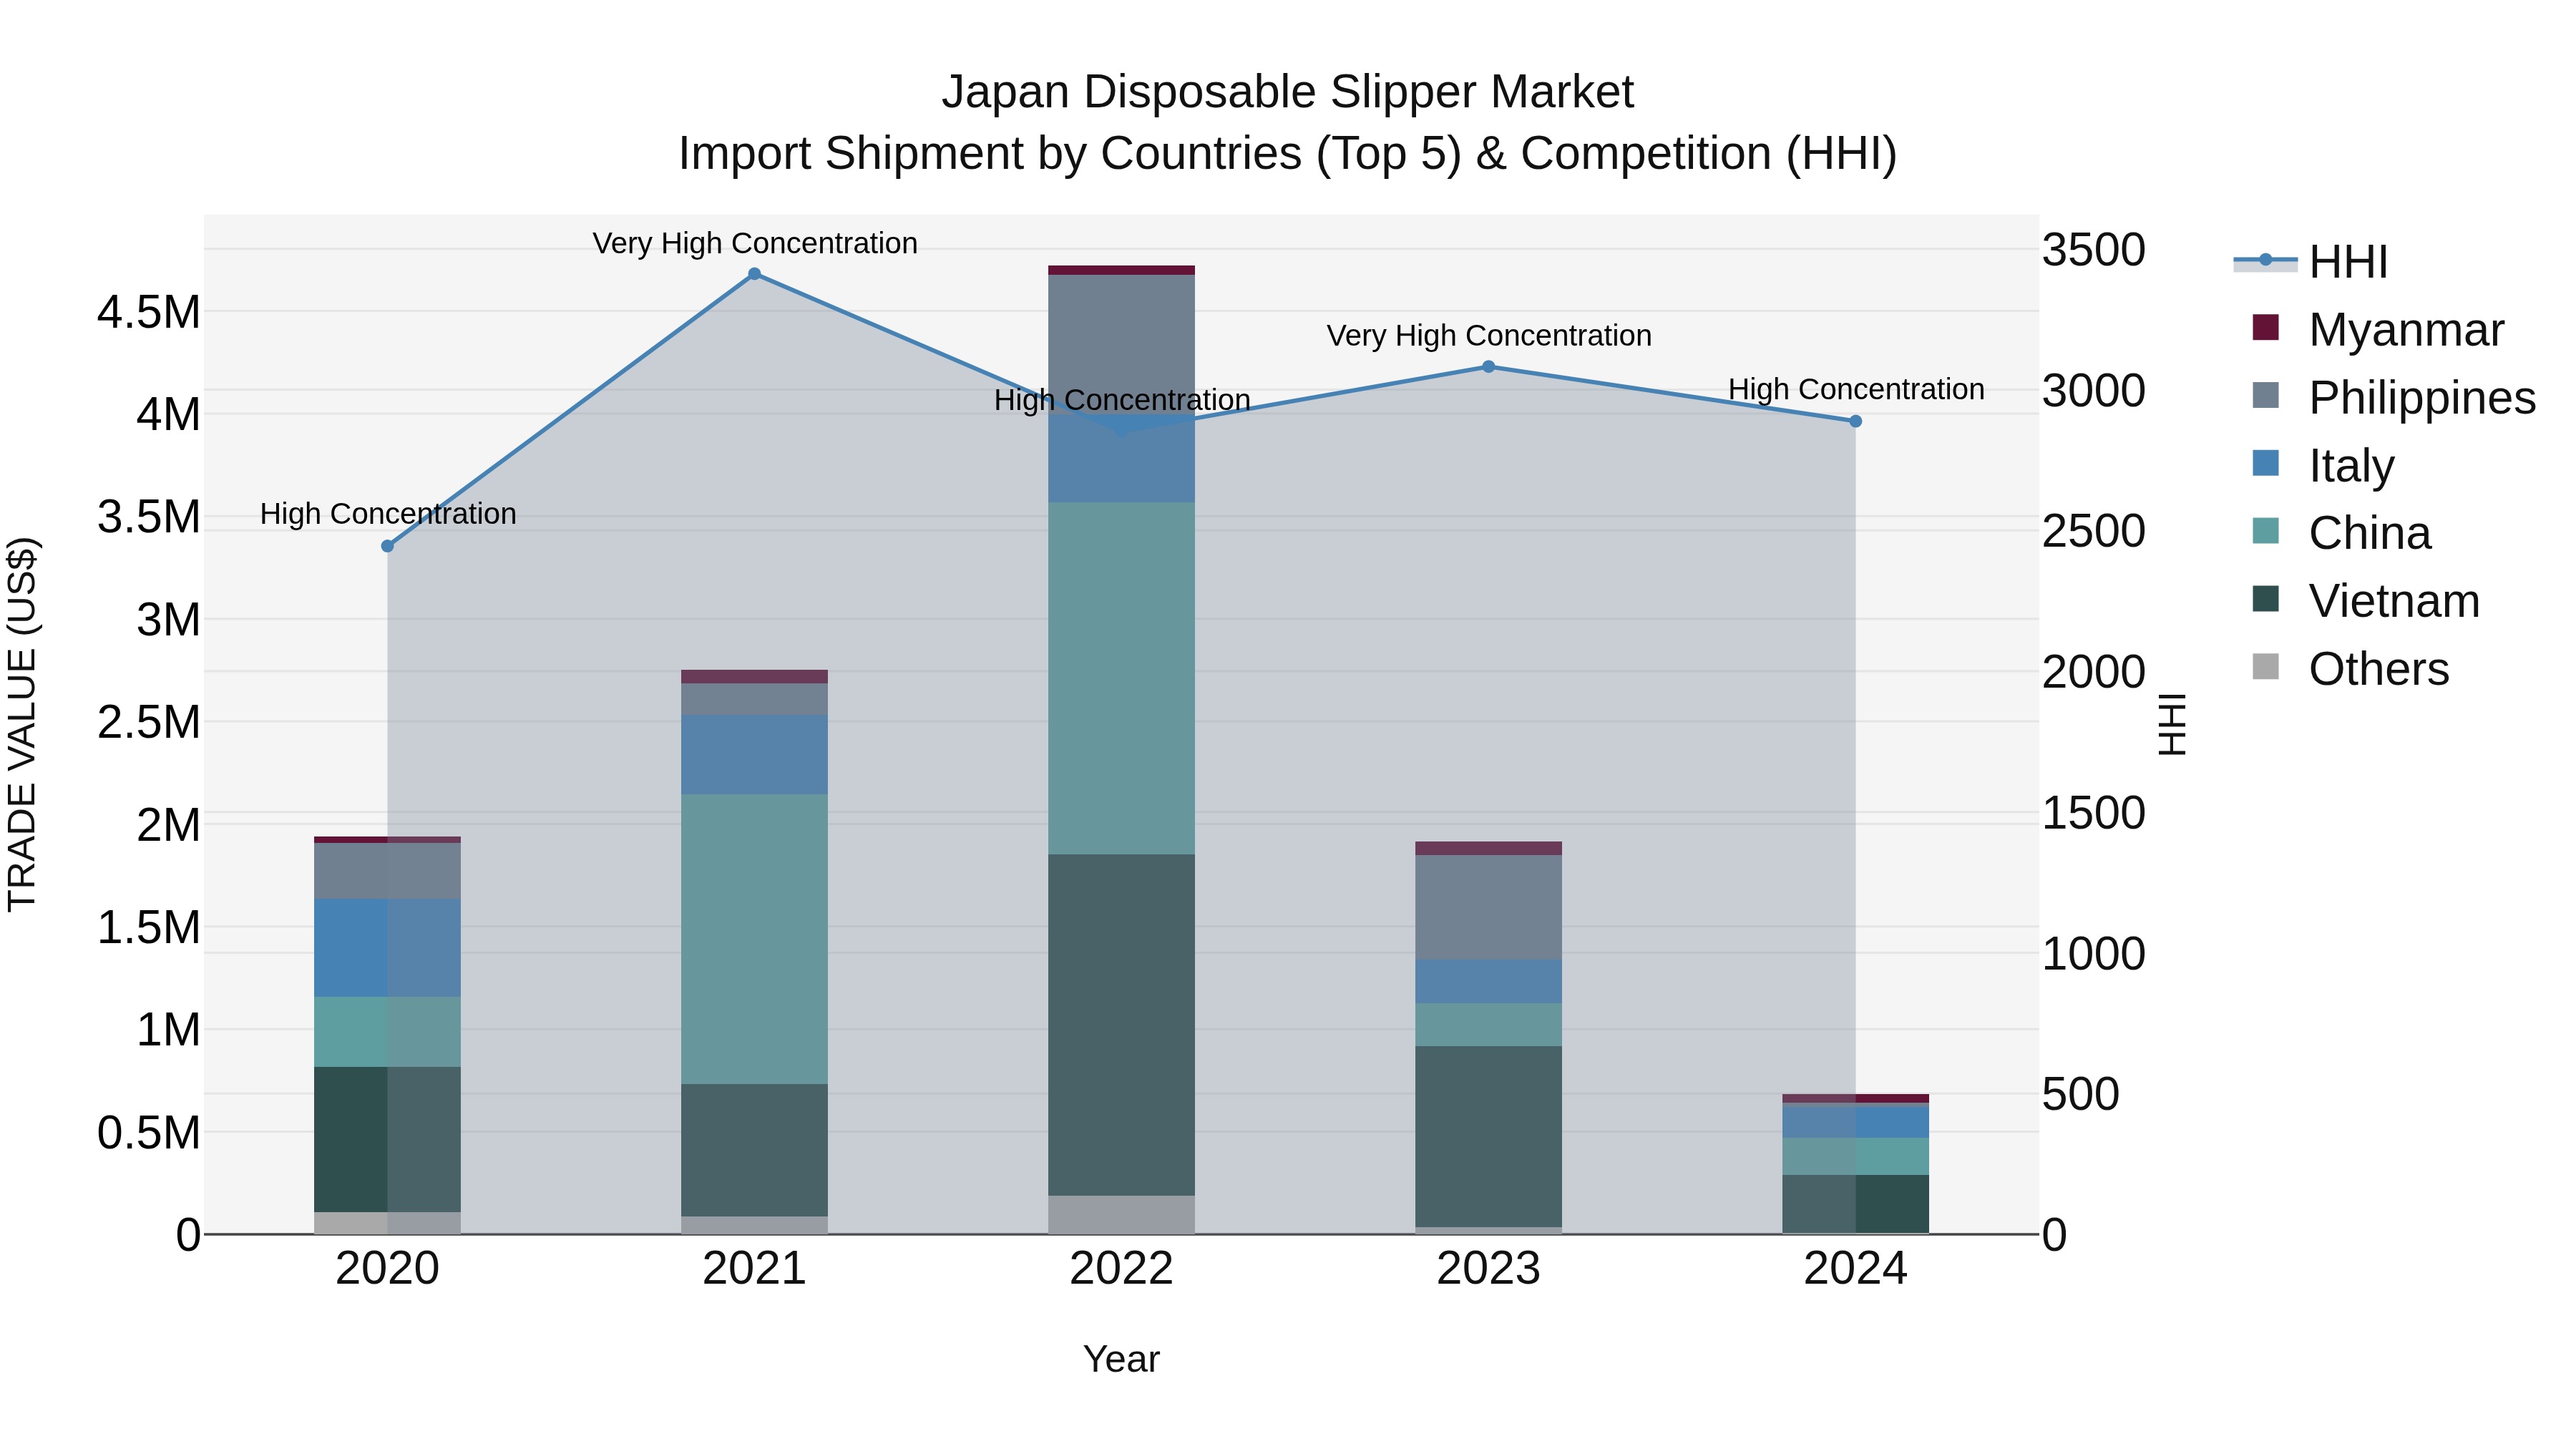Viewport: 2576px width, 1449px height.
Task: Click the chart subtitle mentioning Competition (HHI)
Action: [1288, 154]
